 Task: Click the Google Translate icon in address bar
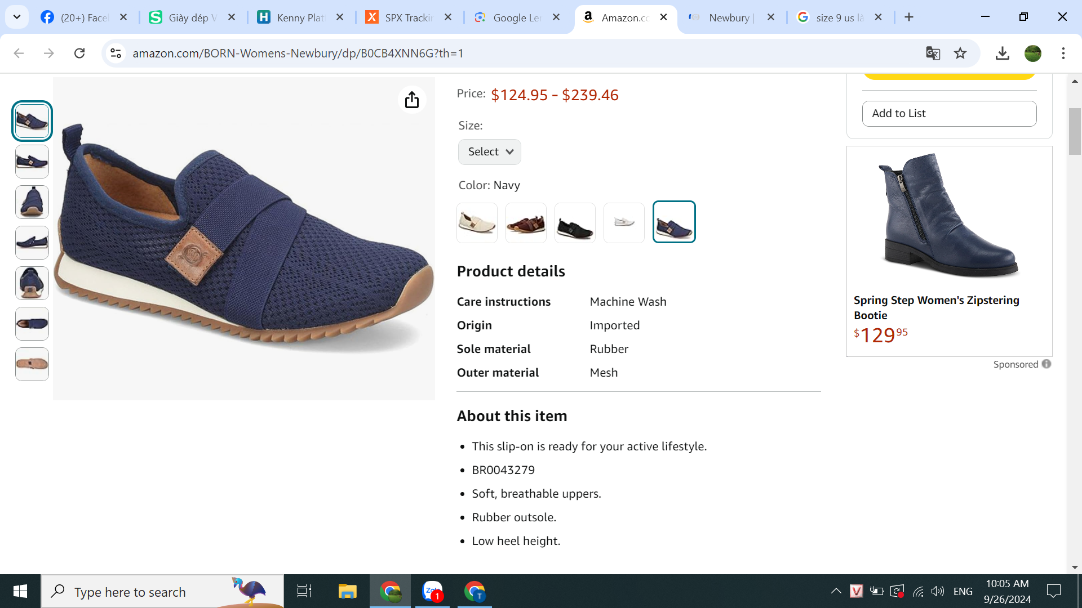933,53
